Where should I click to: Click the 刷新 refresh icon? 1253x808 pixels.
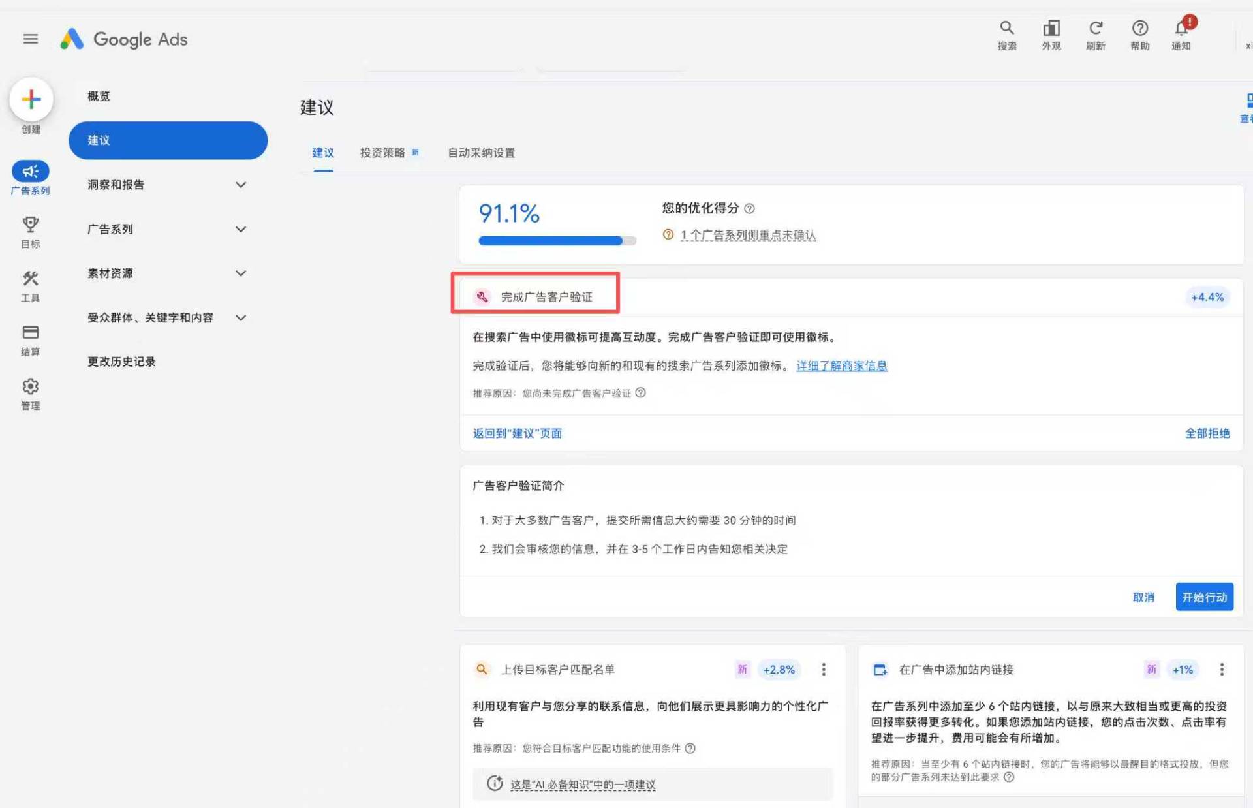pos(1095,35)
